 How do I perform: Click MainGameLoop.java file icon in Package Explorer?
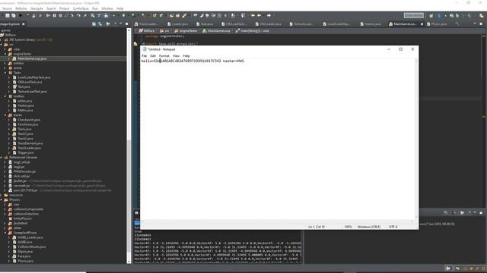pos(14,58)
